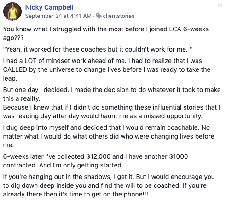
Task: Click the $12,000 amount in the post
Action: coord(99,156)
